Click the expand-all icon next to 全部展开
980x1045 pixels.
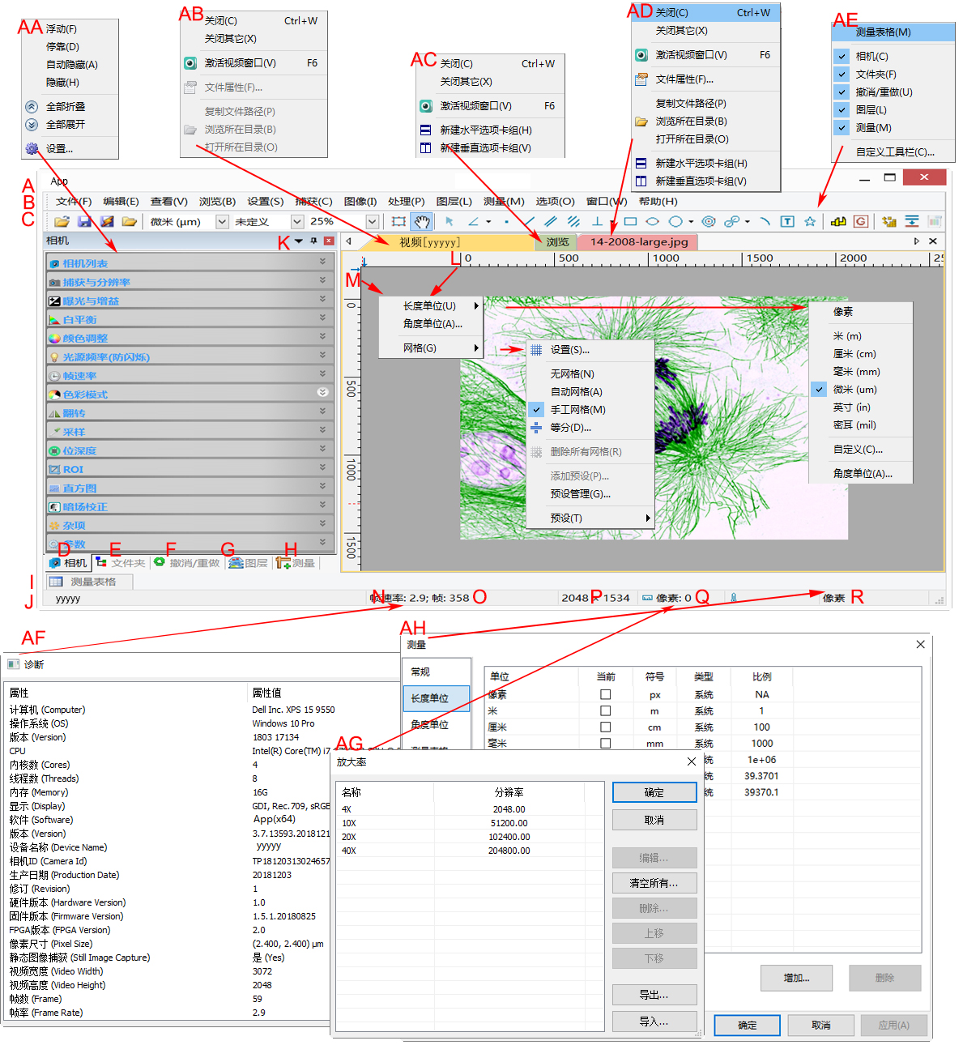coord(32,124)
